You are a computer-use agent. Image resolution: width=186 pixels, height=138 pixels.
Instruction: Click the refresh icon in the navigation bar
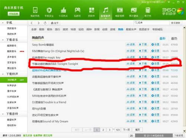pyautogui.click(x=45, y=23)
